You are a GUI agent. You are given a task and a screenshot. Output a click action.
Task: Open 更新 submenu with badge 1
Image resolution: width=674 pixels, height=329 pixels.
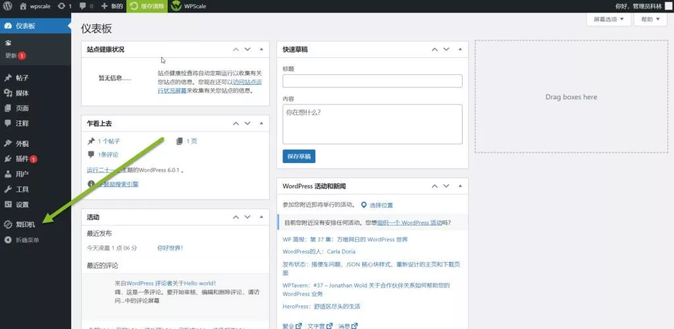click(x=16, y=56)
